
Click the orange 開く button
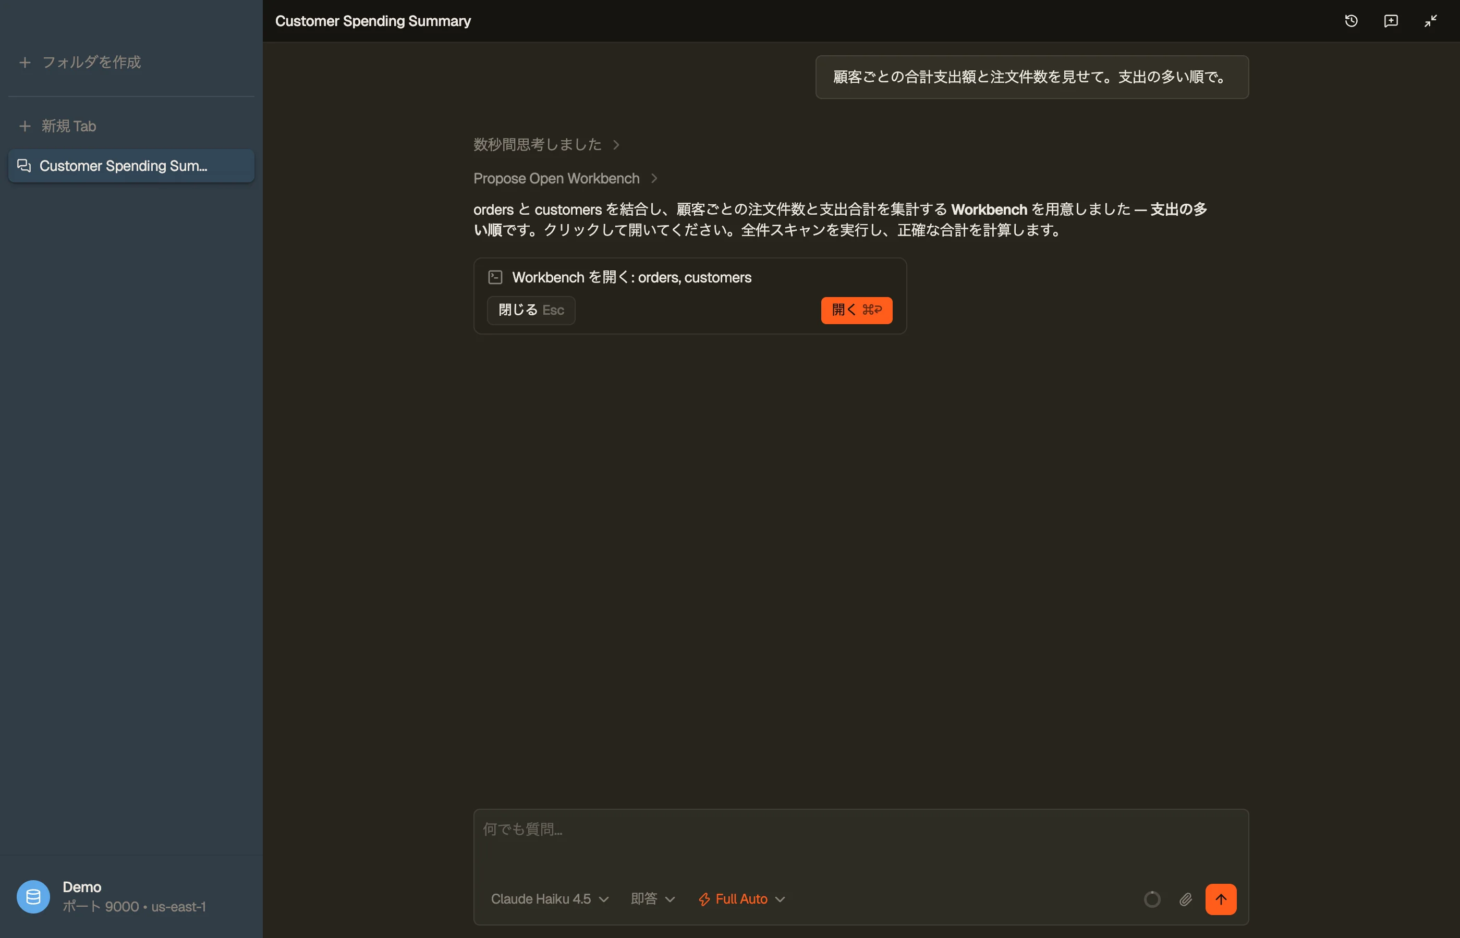(x=856, y=310)
